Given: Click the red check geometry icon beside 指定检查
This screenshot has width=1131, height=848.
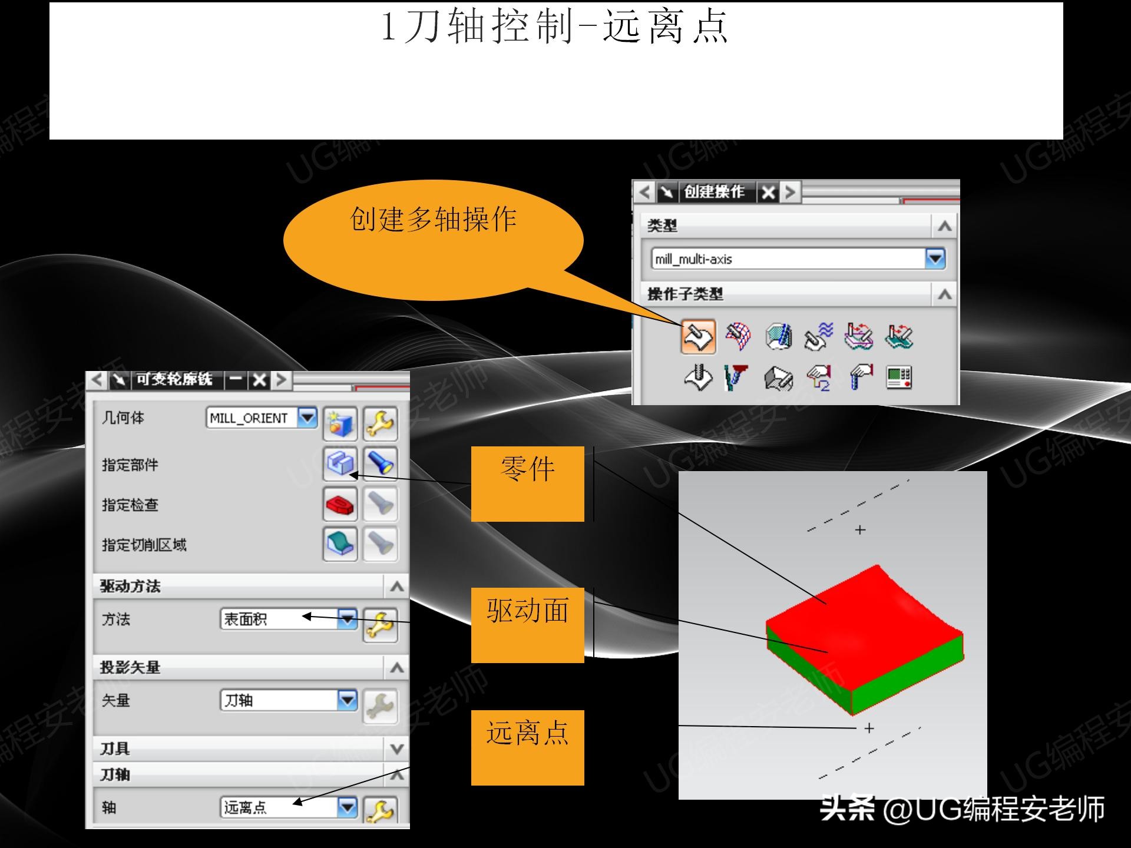Looking at the screenshot, I should (340, 503).
